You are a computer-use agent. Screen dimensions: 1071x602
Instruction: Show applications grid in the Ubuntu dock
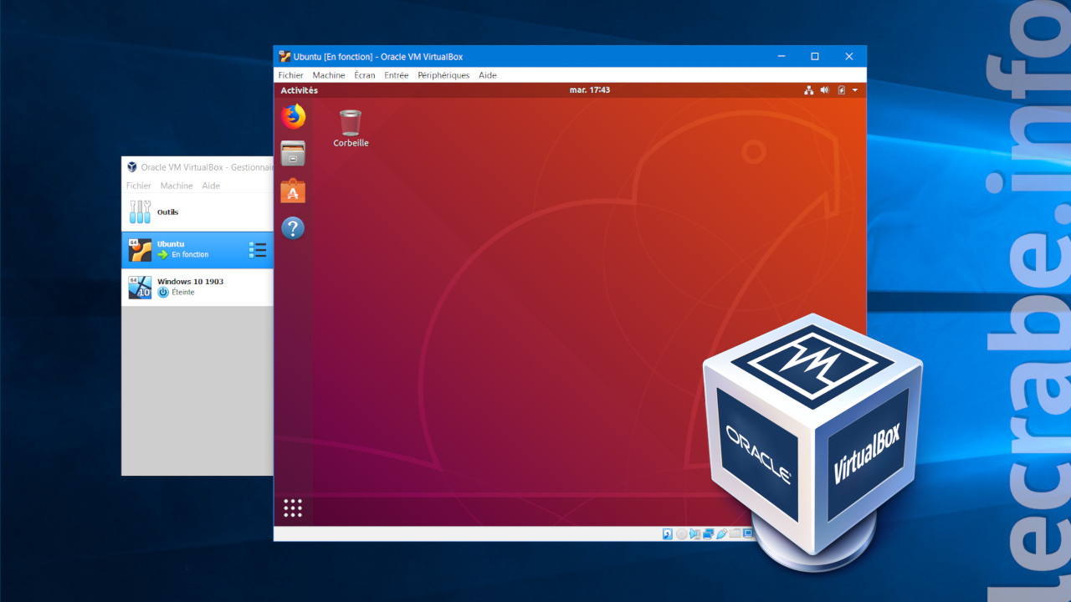coord(293,508)
